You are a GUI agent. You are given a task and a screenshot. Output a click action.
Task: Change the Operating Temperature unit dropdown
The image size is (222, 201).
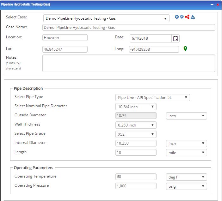click(x=187, y=177)
